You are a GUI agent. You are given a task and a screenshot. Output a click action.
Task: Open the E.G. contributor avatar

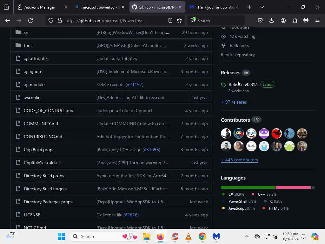tap(251, 146)
